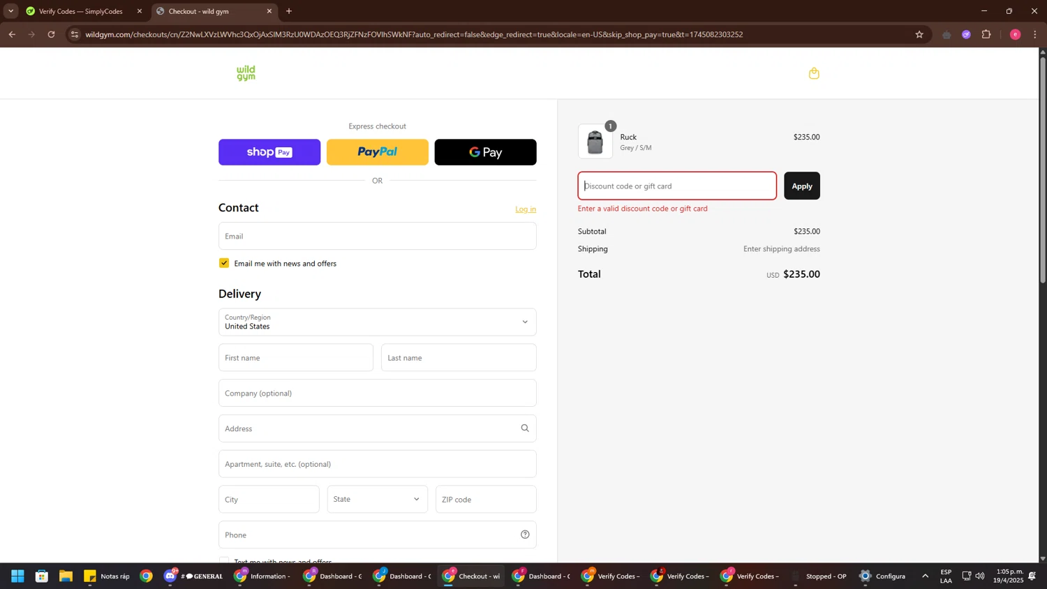Open the Chrome three-dot menu
The image size is (1047, 589).
1035,34
